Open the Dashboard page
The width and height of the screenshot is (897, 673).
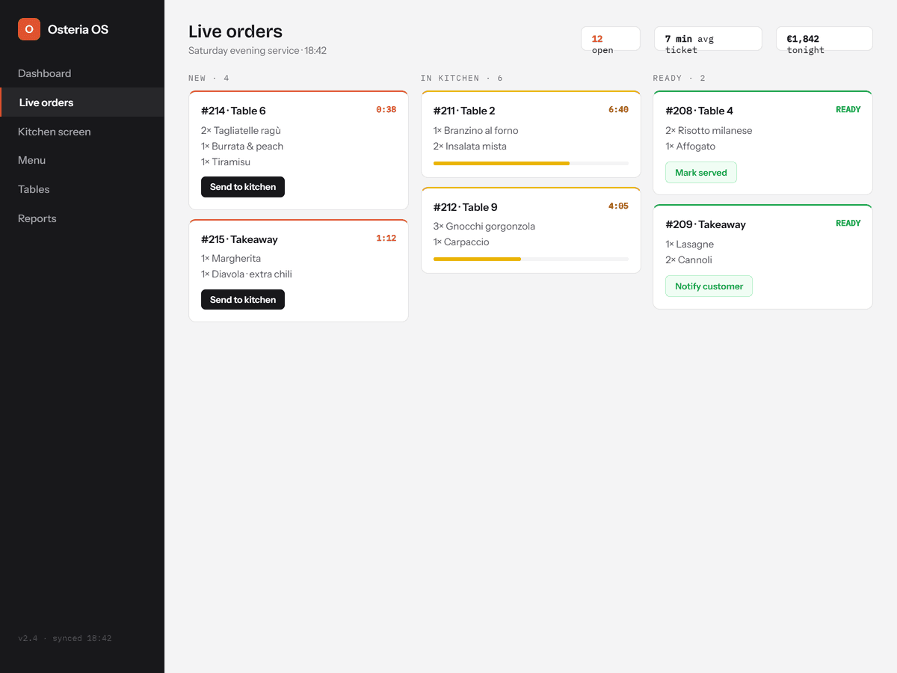(x=82, y=73)
